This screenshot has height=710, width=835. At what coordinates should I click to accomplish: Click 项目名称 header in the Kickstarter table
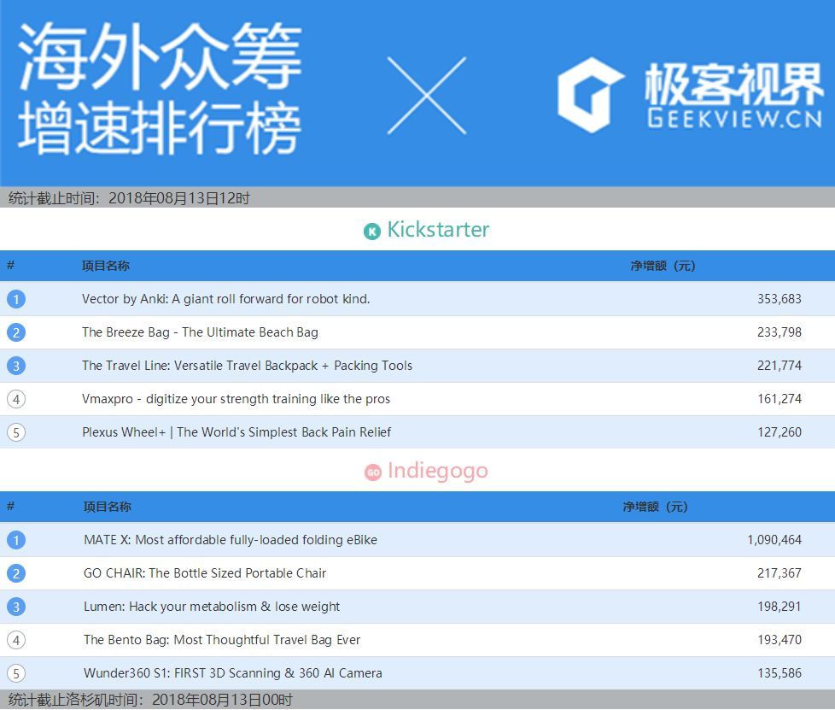[105, 266]
